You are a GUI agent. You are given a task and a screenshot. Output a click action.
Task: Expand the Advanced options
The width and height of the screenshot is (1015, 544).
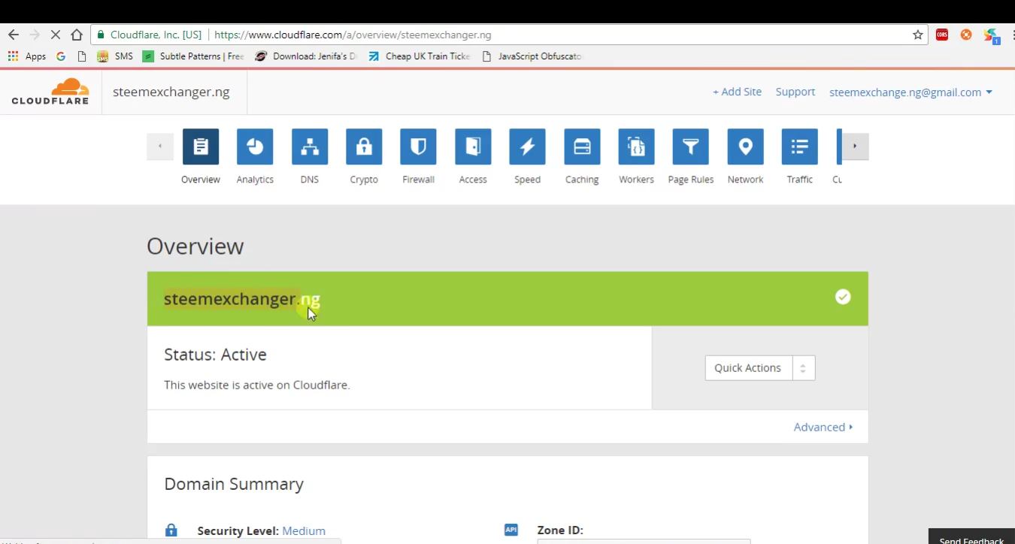pyautogui.click(x=823, y=427)
